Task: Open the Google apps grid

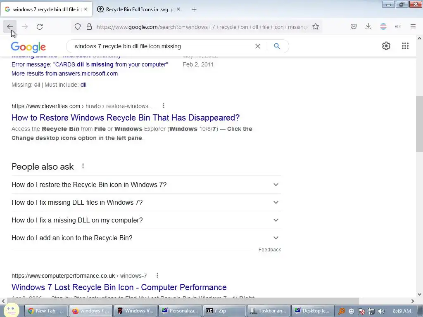Action: 405,46
